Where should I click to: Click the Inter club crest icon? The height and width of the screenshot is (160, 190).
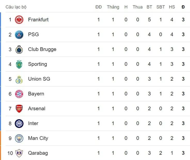tap(19, 123)
